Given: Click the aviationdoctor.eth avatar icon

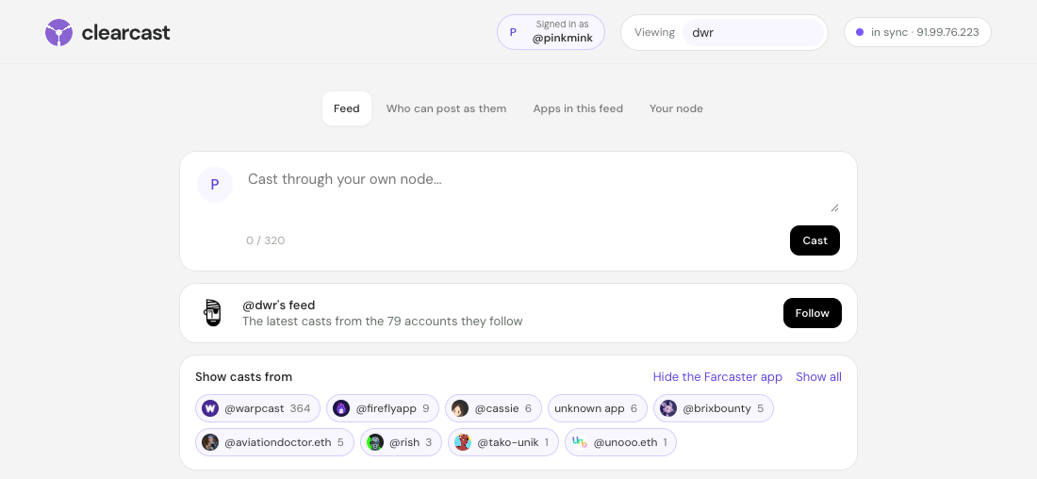Looking at the screenshot, I should [210, 442].
